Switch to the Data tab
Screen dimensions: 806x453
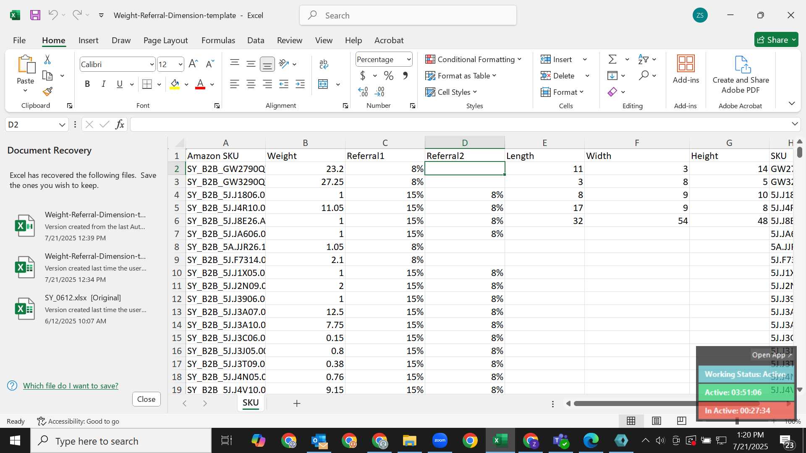click(x=256, y=40)
